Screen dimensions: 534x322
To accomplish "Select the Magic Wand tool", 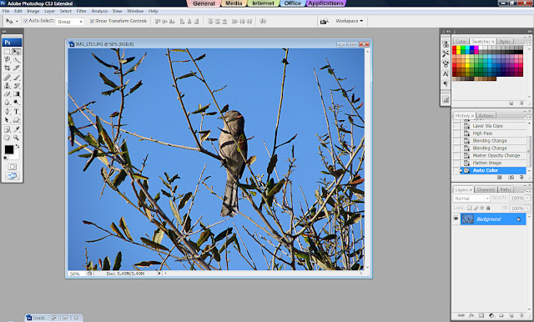I will (x=17, y=60).
